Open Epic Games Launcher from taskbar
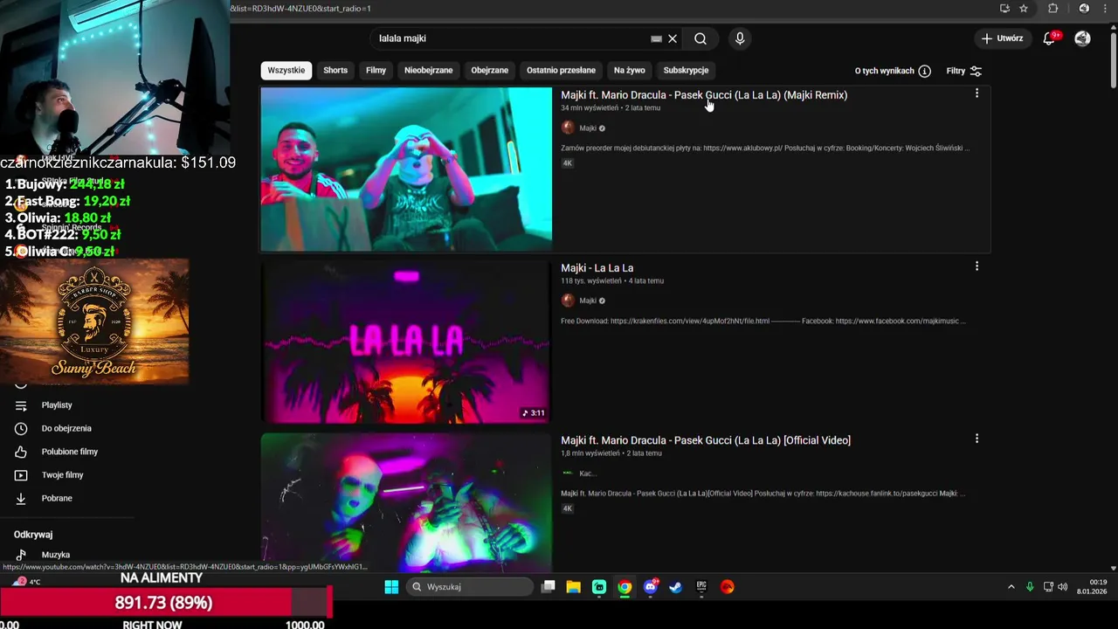1118x629 pixels. [701, 587]
